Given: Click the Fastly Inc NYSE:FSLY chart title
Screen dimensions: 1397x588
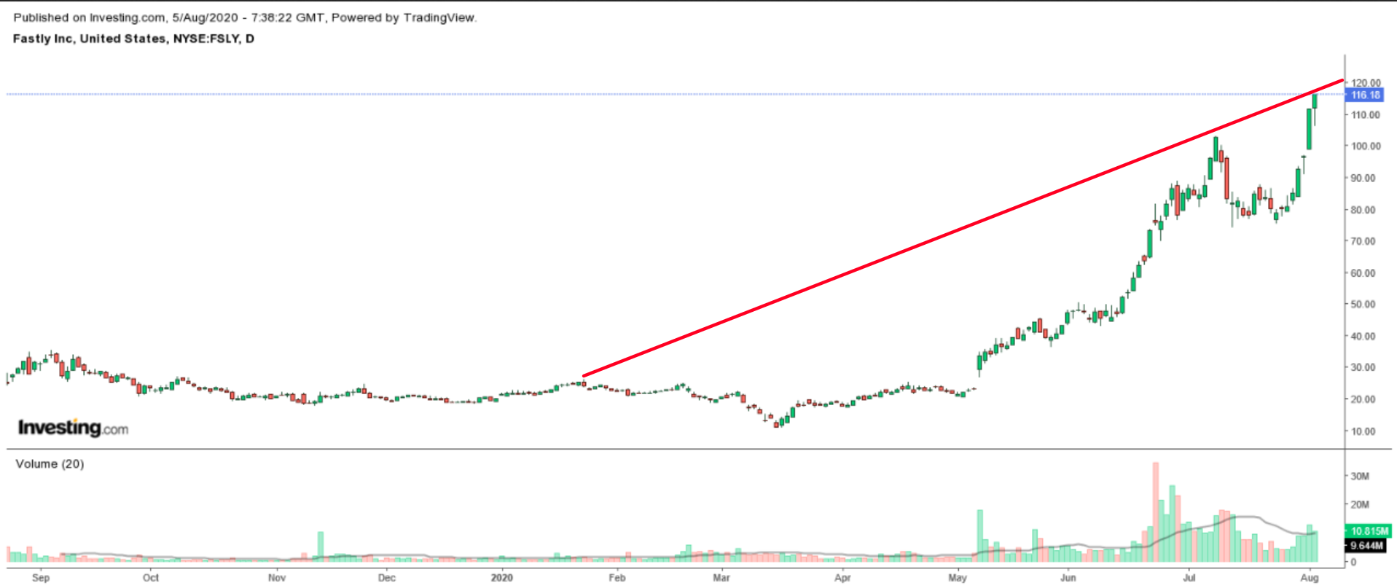Looking at the screenshot, I should click(x=133, y=39).
